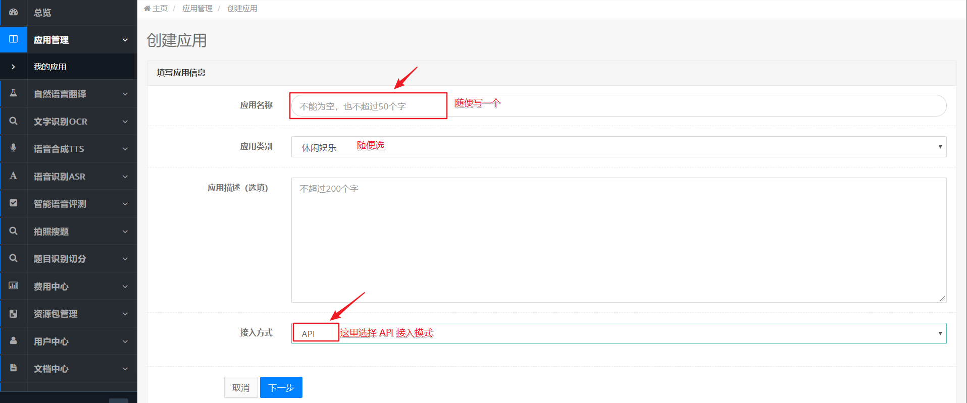Open the 应用类别 dropdown

click(619, 147)
